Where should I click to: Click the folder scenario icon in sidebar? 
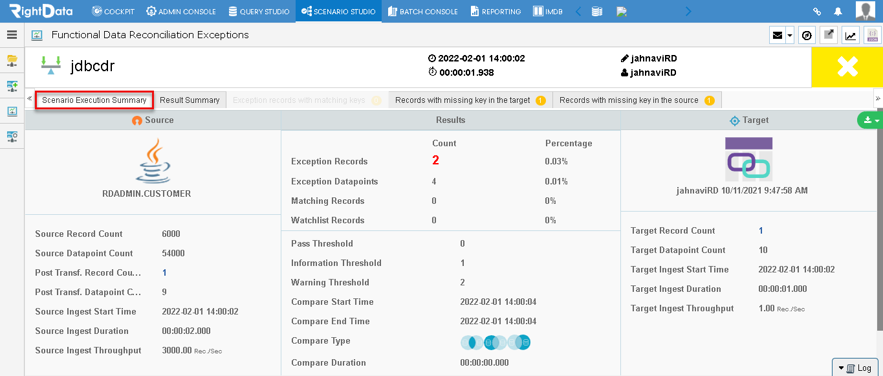[12, 60]
